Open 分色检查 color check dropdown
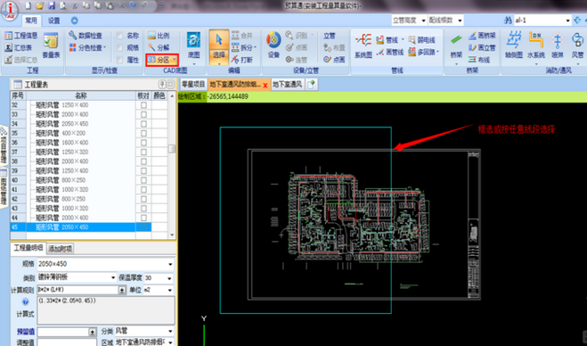Screen dimensions: 587x346 click(87, 47)
